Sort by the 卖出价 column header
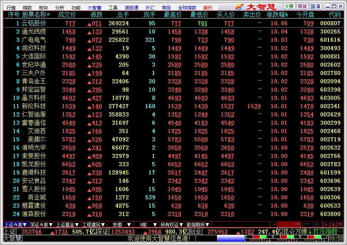 252,15
